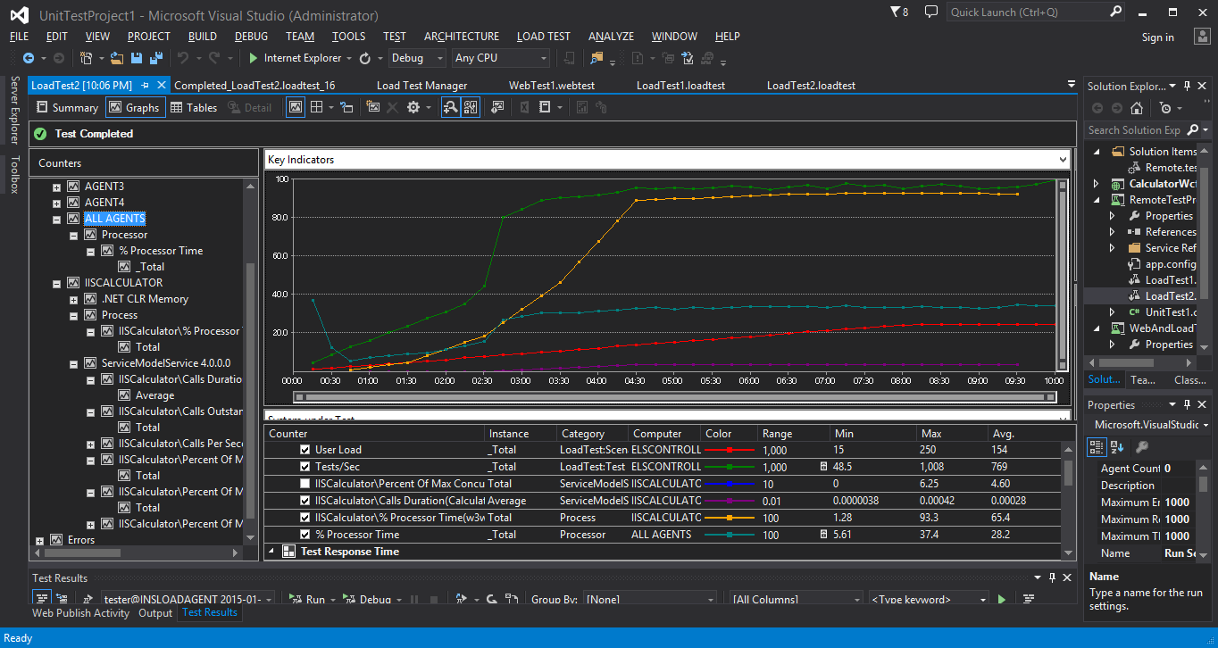Expand the AGENT4 tree node
Screen dimensions: 1218x648
[x=56, y=204]
